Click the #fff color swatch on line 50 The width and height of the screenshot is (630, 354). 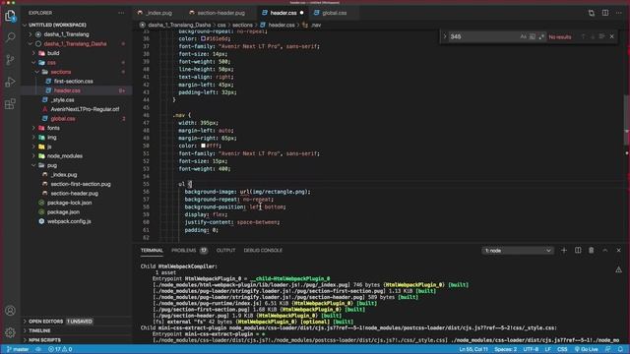click(x=203, y=146)
